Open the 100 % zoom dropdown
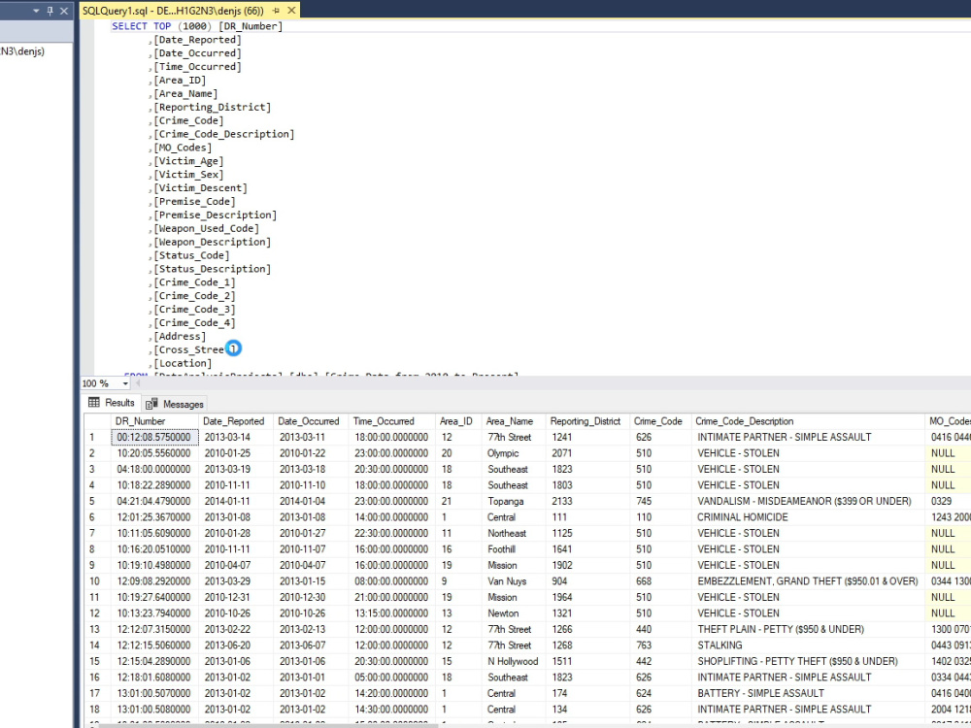 point(125,383)
